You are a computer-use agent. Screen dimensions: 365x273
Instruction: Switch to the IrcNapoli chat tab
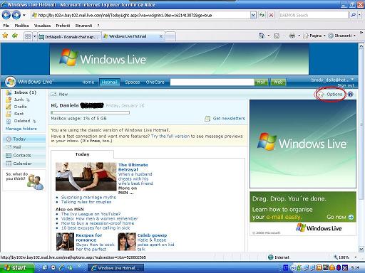coord(68,37)
